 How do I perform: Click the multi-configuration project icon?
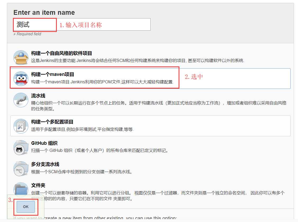pyautogui.click(x=21, y=126)
